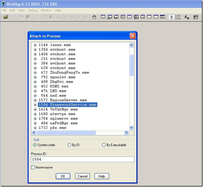203x187 pixels.
Task: Open the Scratch Pad window icon
Action: [149, 17]
